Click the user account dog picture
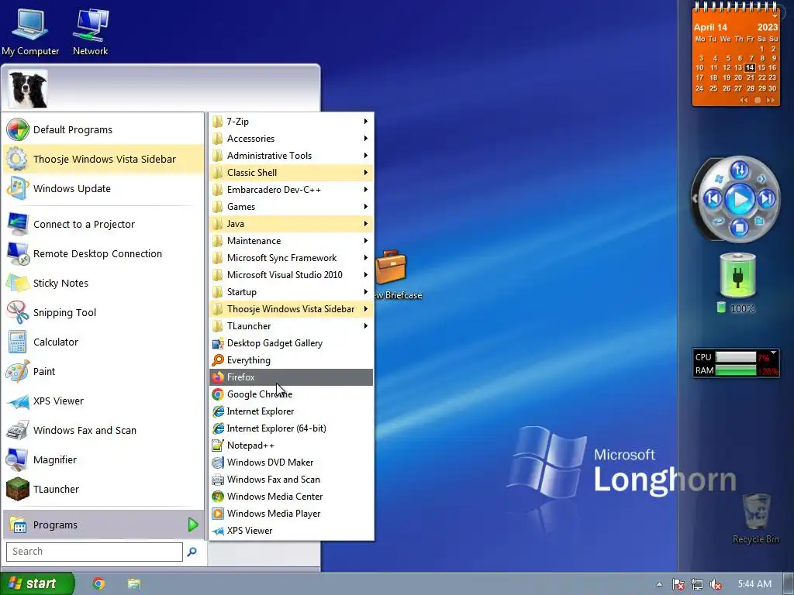This screenshot has width=794, height=595. tap(28, 89)
